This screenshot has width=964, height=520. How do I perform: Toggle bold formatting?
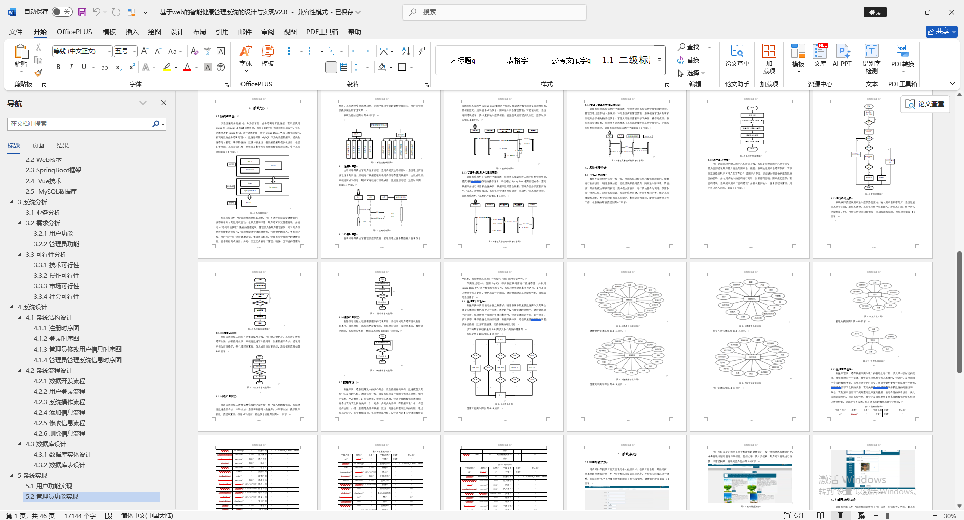click(x=58, y=67)
